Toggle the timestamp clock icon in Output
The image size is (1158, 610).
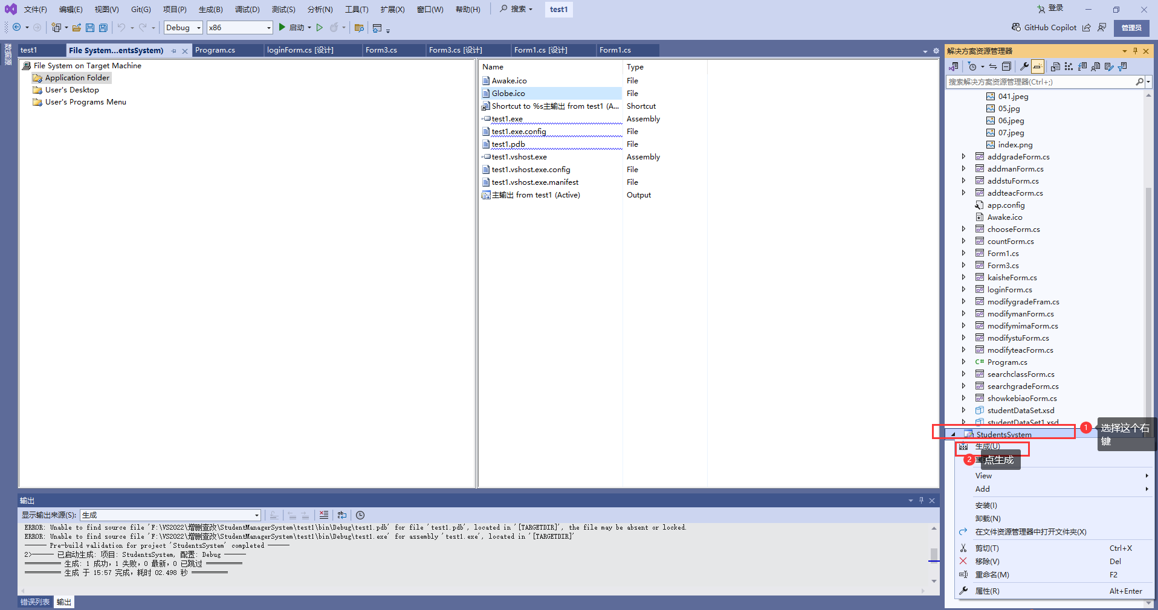[x=360, y=515]
